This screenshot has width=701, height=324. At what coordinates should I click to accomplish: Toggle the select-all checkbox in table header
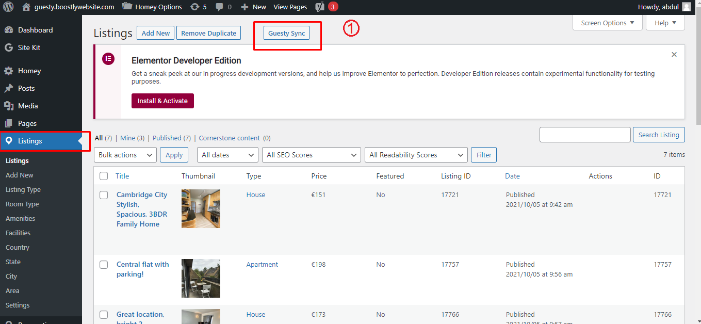pos(104,176)
